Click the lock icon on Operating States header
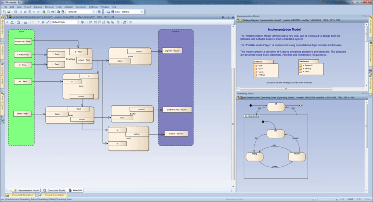This screenshot has height=202, width=373. 238,97
